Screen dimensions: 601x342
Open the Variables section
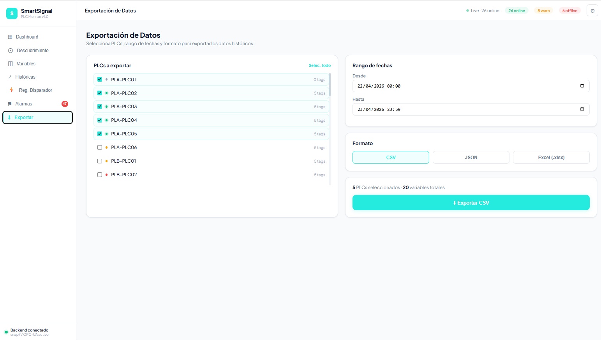tap(37, 64)
